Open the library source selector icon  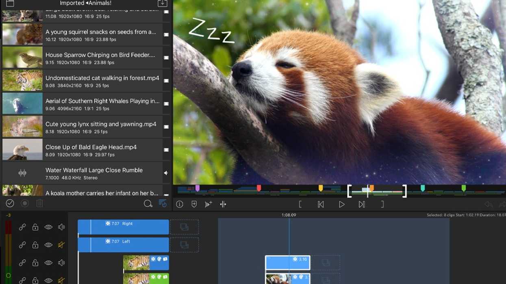[x=10, y=3]
